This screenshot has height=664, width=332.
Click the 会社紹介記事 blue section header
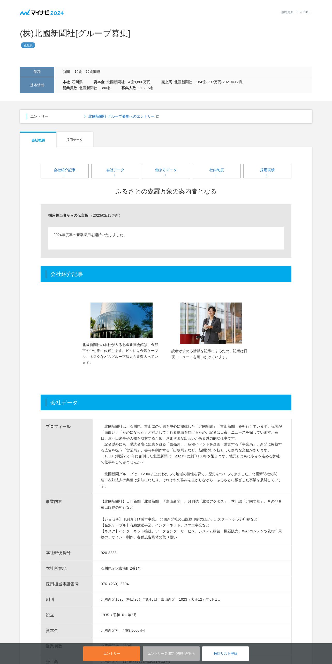point(166,274)
